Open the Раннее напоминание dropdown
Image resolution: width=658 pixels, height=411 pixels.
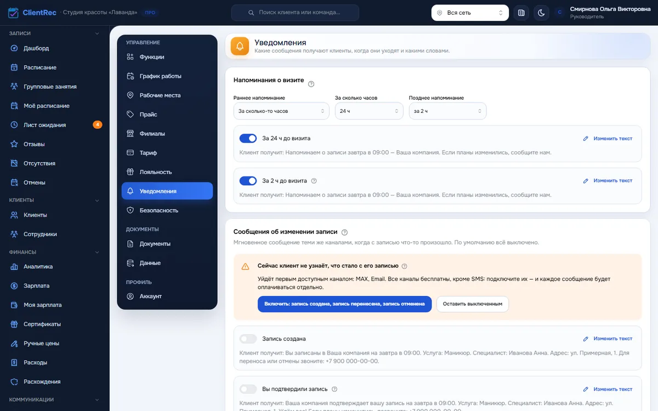point(281,111)
